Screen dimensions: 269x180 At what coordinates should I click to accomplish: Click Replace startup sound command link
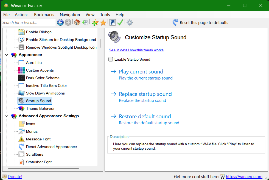point(141,97)
